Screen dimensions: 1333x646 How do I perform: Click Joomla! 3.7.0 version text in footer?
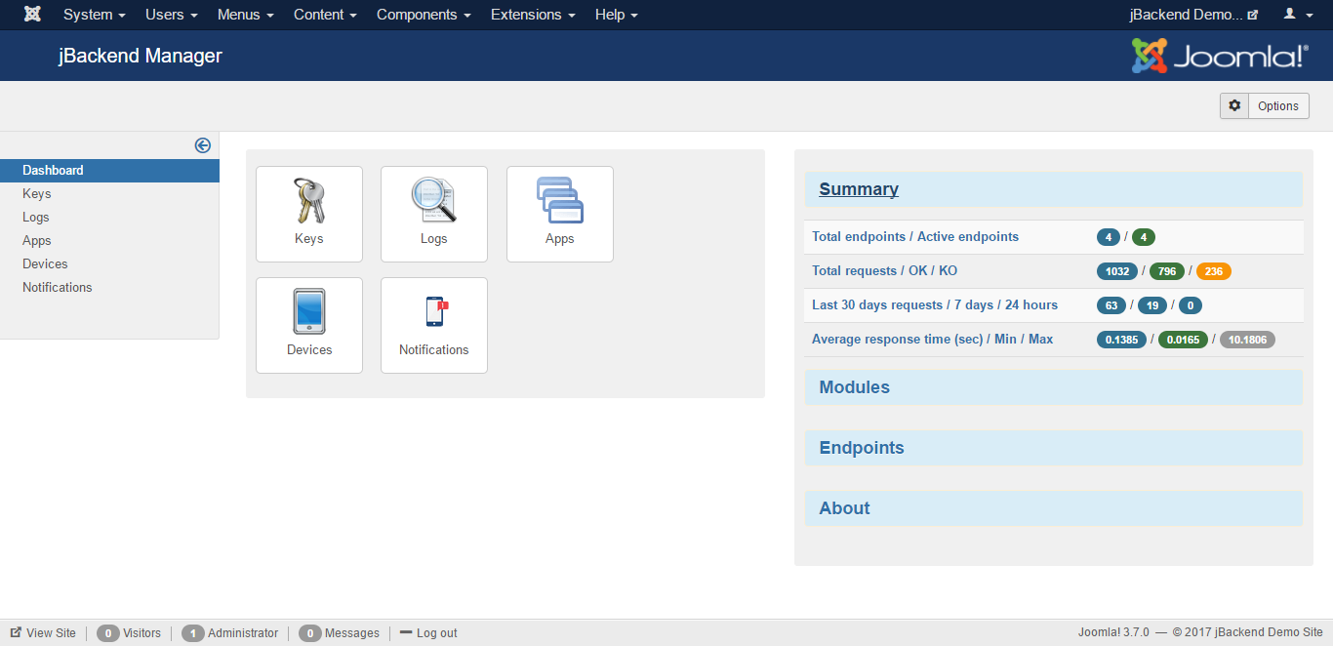click(1113, 633)
